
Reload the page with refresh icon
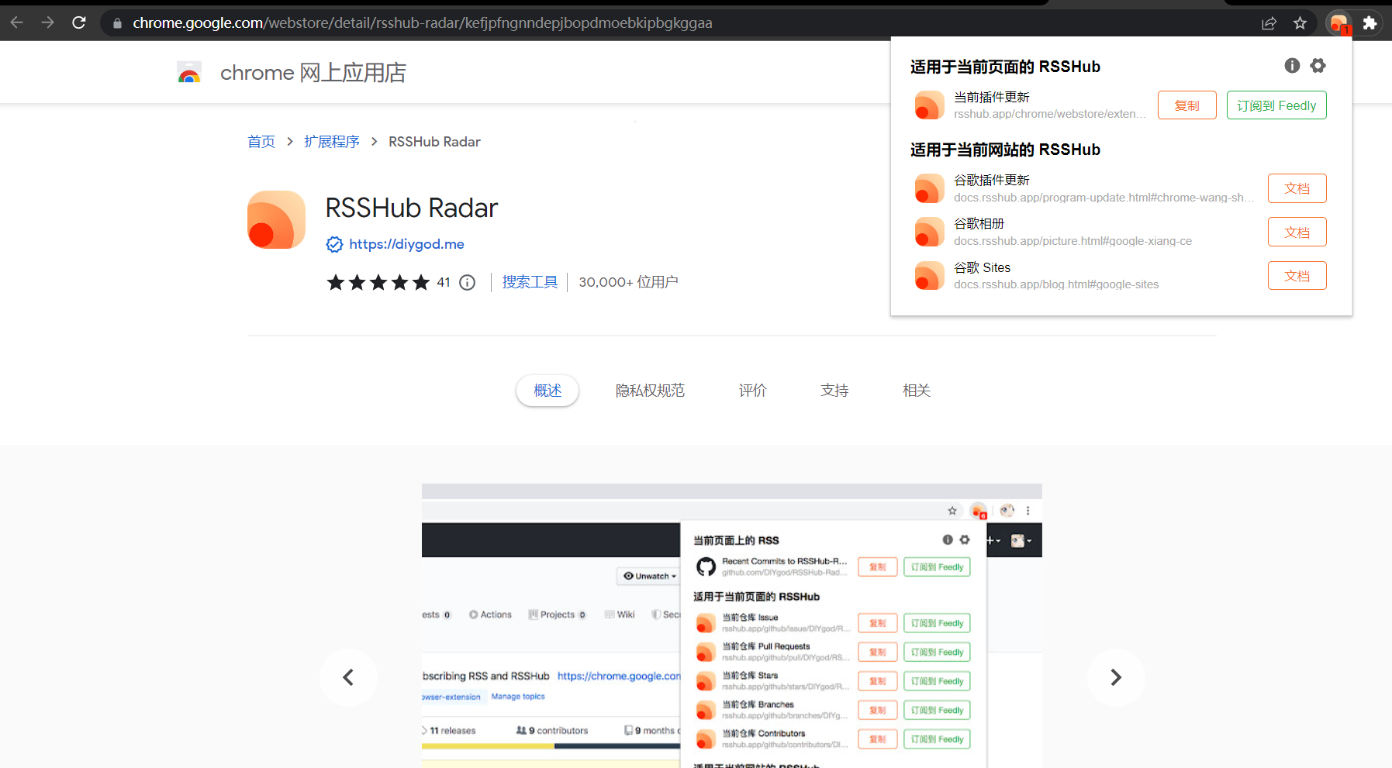coord(79,22)
